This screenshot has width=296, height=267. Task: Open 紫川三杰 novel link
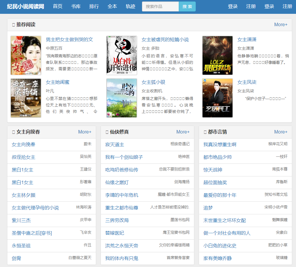click(x=21, y=220)
